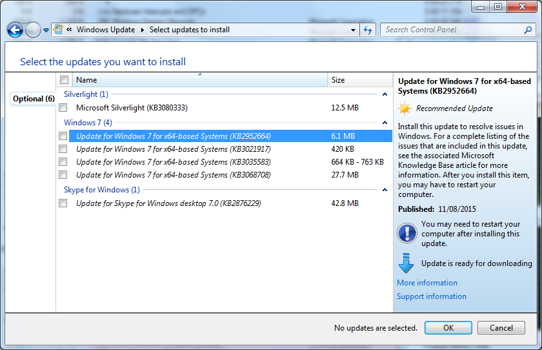The height and width of the screenshot is (350, 542).
Task: Click the blue download arrow icon
Action: (x=406, y=263)
